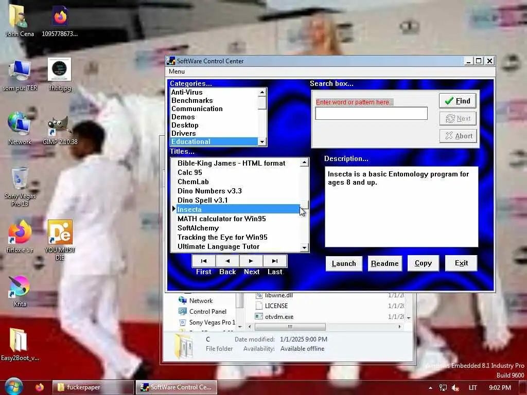Click inside the Description text box
Image resolution: width=527 pixels, height=395 pixels.
tap(401, 207)
